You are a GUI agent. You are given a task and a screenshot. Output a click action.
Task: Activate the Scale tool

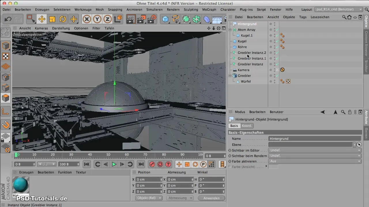[52, 19]
